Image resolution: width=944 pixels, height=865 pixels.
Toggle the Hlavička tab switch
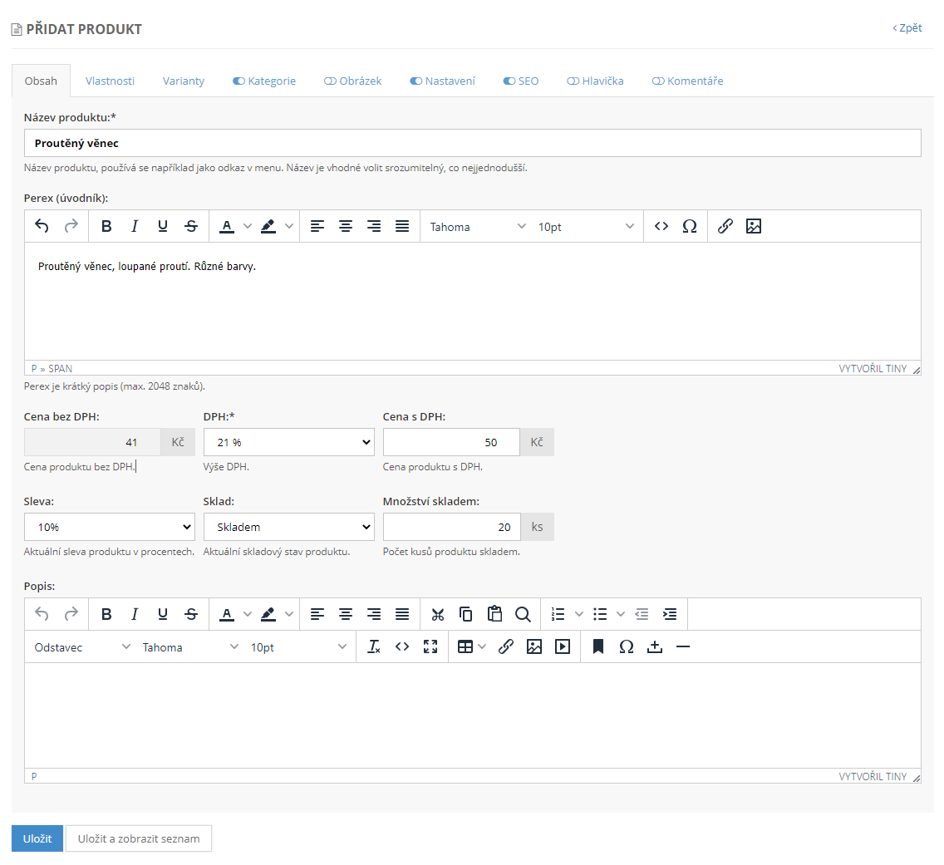(573, 81)
